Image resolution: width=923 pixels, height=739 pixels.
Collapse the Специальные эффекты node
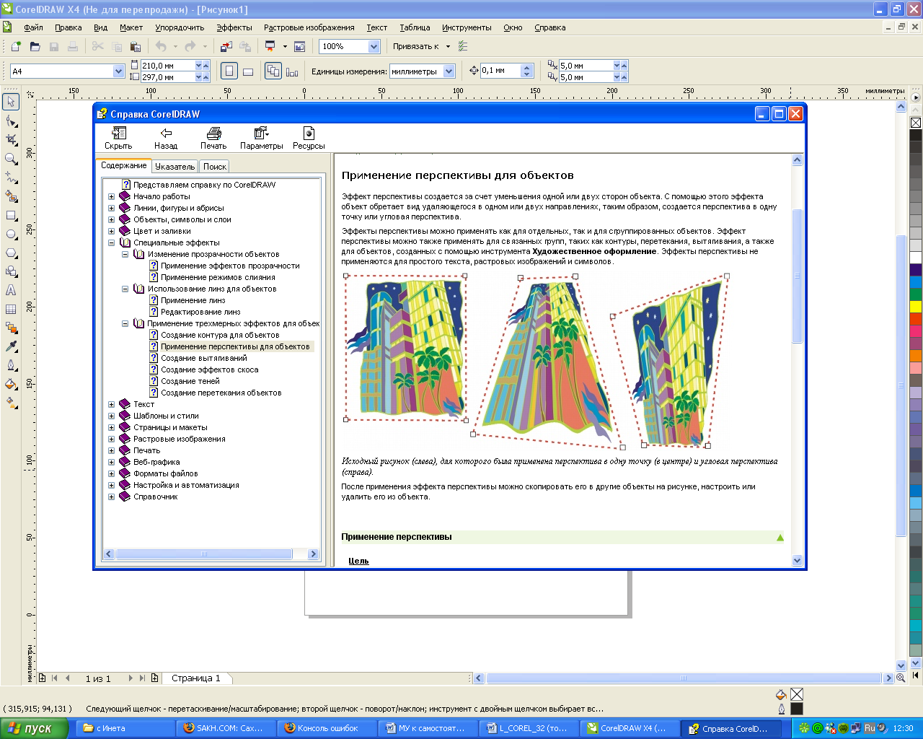pos(112,242)
